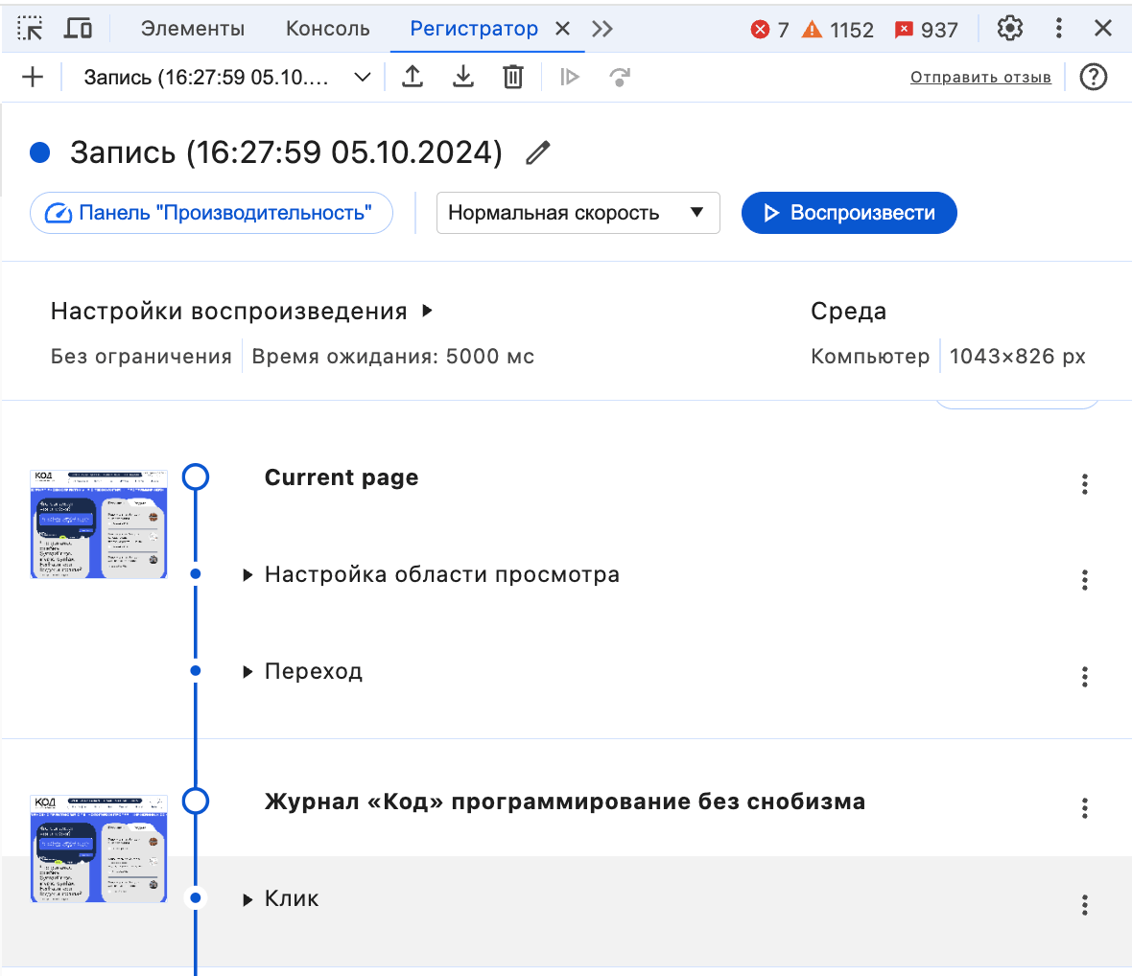Switch to the Консоль tab

pos(327,29)
